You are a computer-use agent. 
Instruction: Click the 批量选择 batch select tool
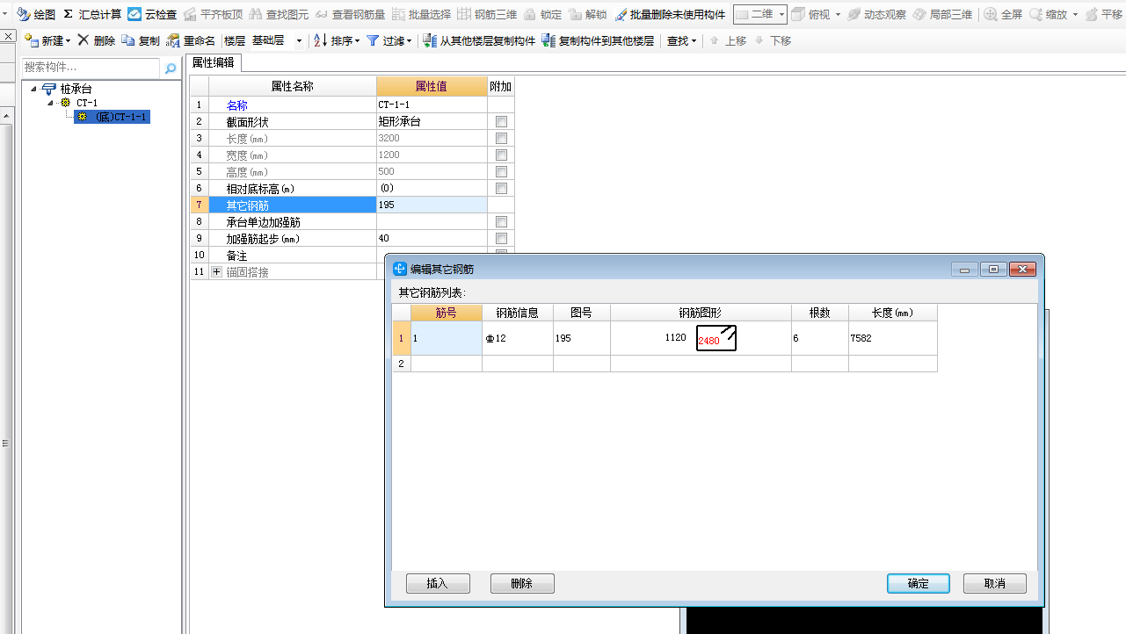tap(421, 15)
